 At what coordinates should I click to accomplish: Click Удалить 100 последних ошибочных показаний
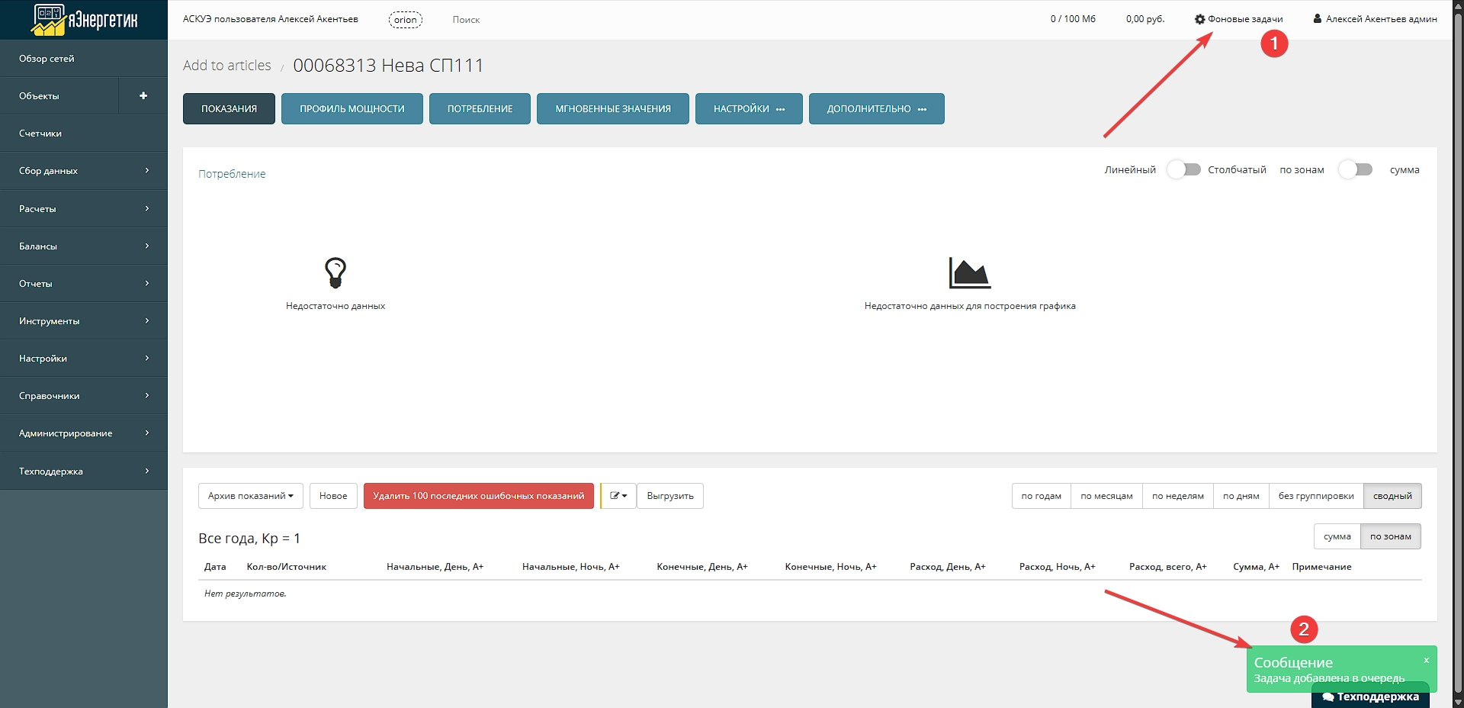(478, 496)
